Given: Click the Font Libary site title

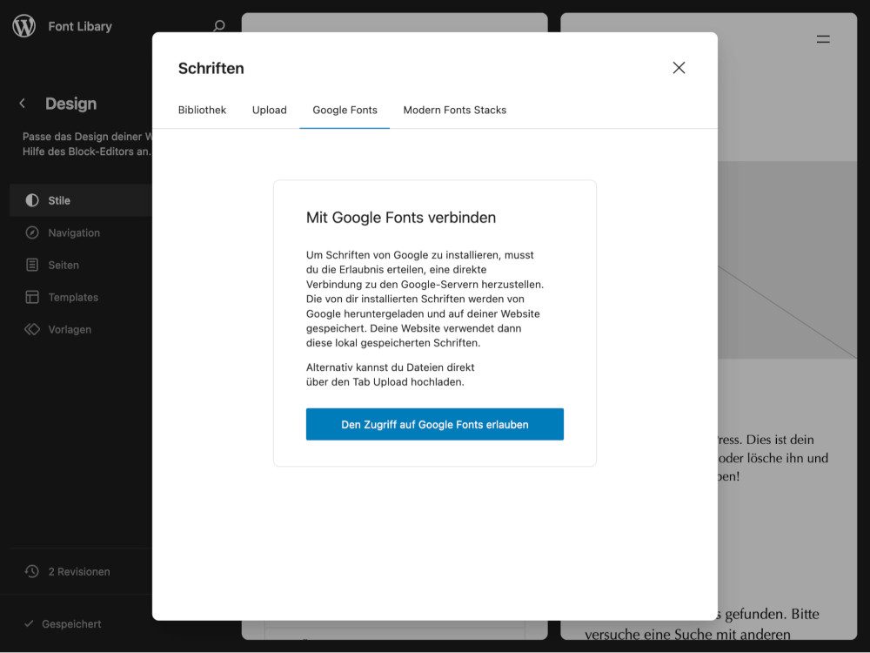Looking at the screenshot, I should pos(80,26).
